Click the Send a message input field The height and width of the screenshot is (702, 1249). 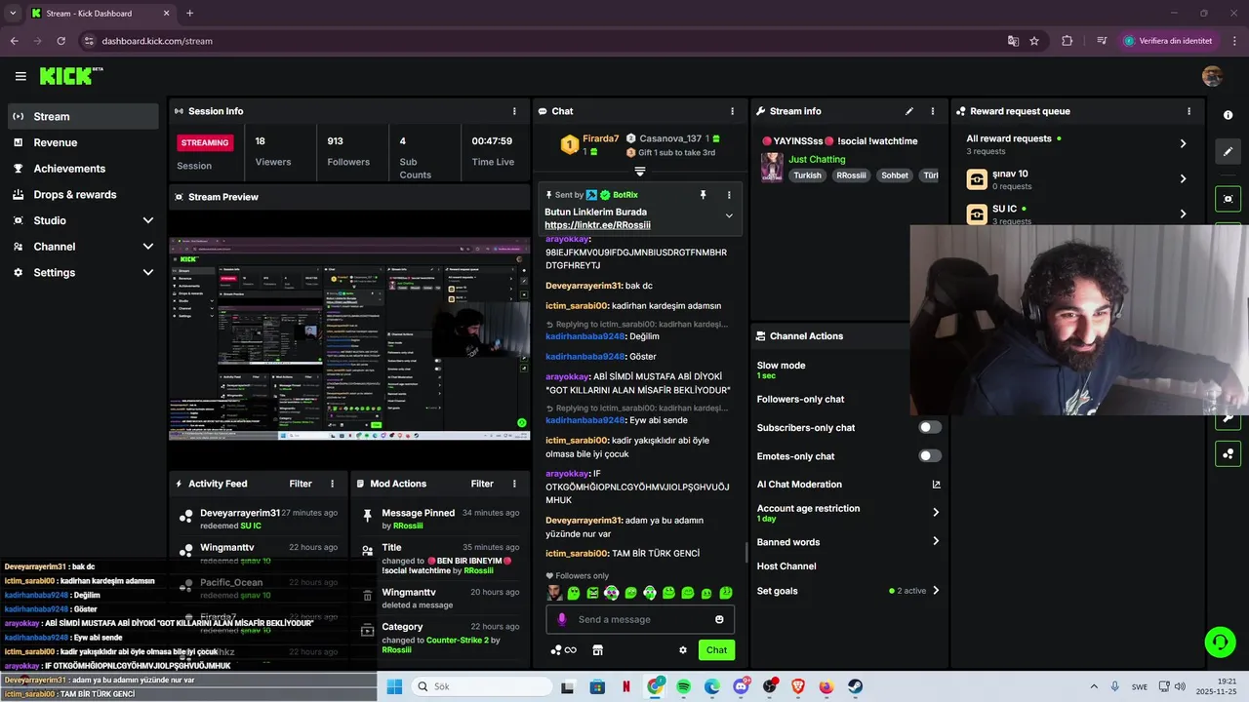coord(640,619)
